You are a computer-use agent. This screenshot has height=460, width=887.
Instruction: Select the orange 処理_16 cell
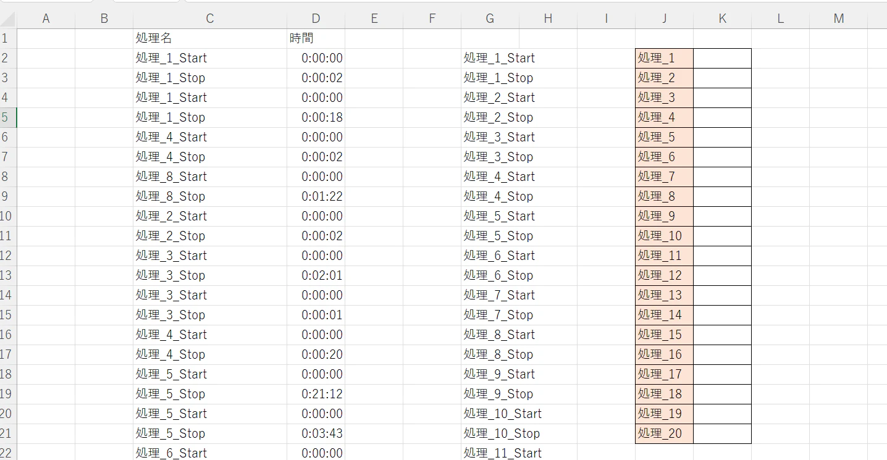(664, 354)
